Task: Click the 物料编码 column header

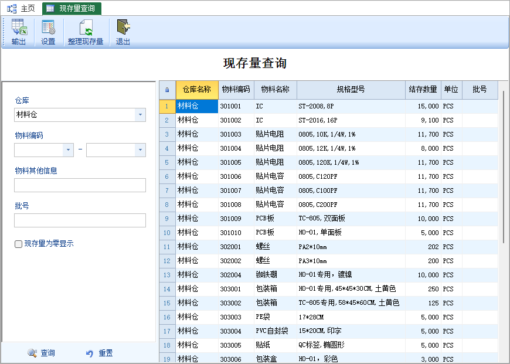Action: [236, 90]
